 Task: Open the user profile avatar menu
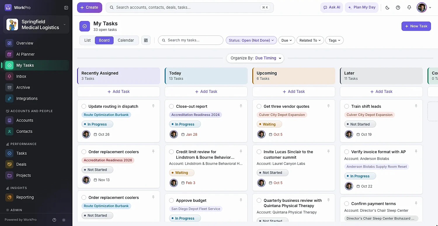(x=422, y=8)
